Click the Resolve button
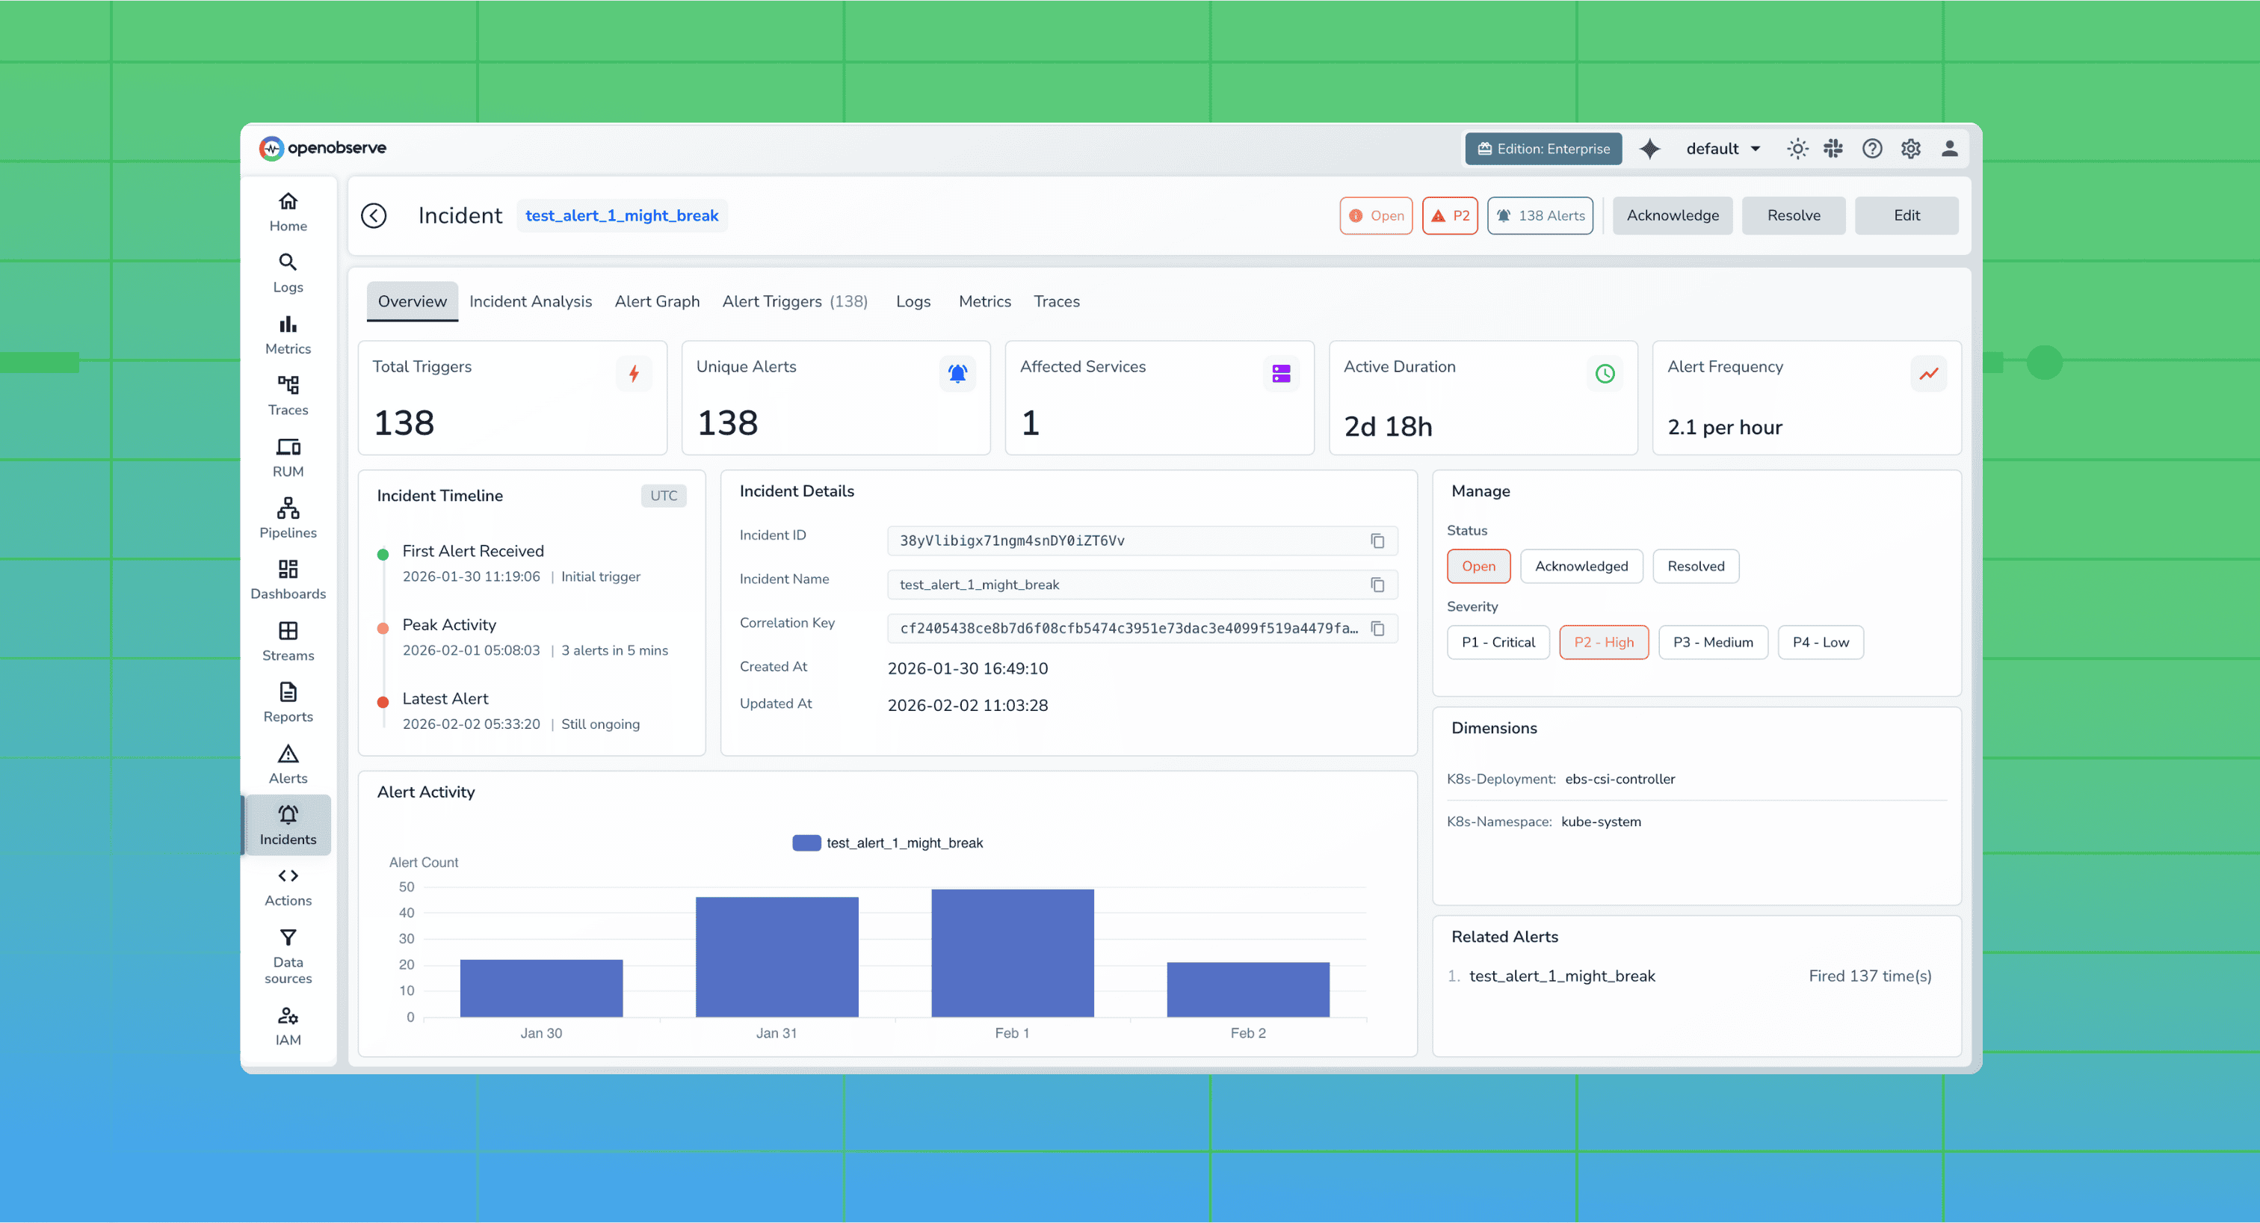Image resolution: width=2260 pixels, height=1223 pixels. click(1793, 215)
